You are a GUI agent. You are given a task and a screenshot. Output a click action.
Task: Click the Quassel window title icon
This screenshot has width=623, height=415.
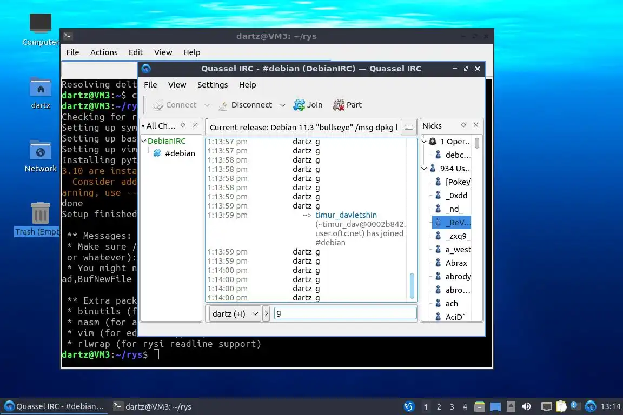tap(146, 68)
